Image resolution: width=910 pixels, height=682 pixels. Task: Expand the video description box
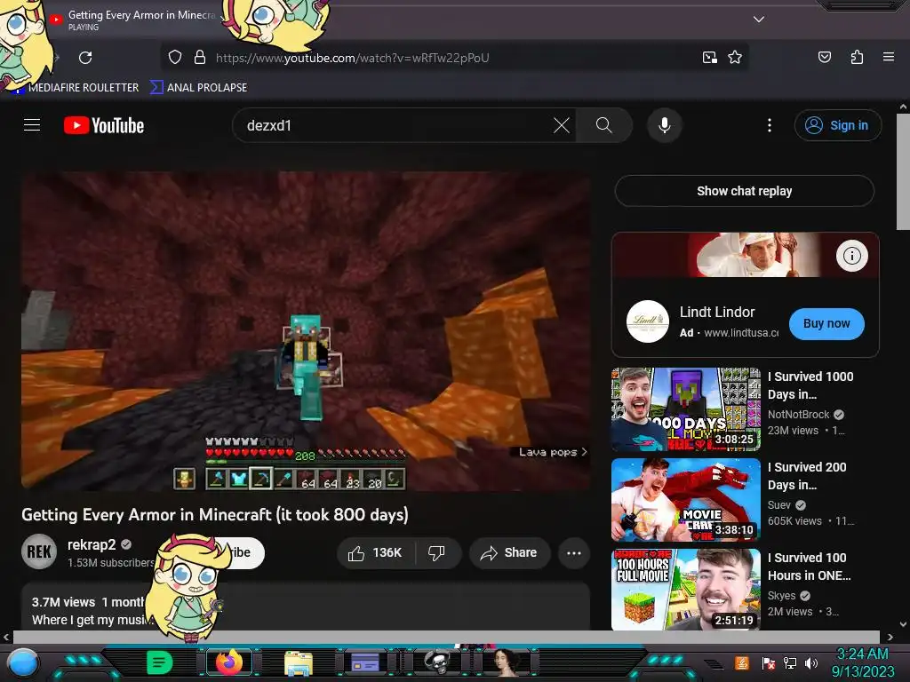(x=306, y=607)
